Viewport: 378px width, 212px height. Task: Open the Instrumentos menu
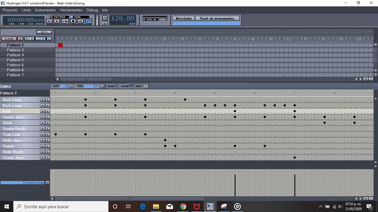tap(45, 10)
